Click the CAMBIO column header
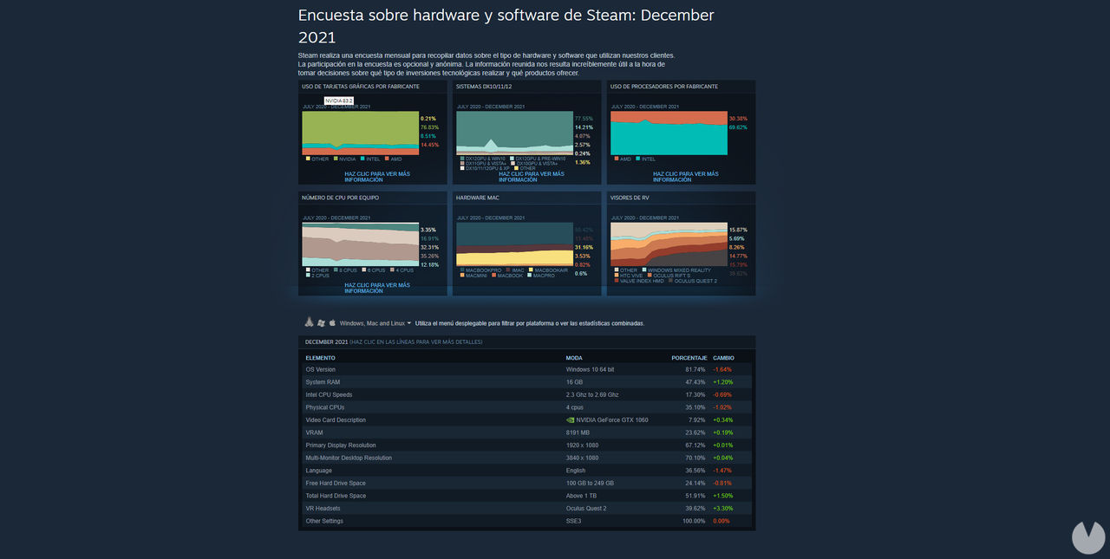 [723, 357]
